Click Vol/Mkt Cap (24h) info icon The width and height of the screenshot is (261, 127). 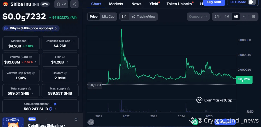(34, 73)
